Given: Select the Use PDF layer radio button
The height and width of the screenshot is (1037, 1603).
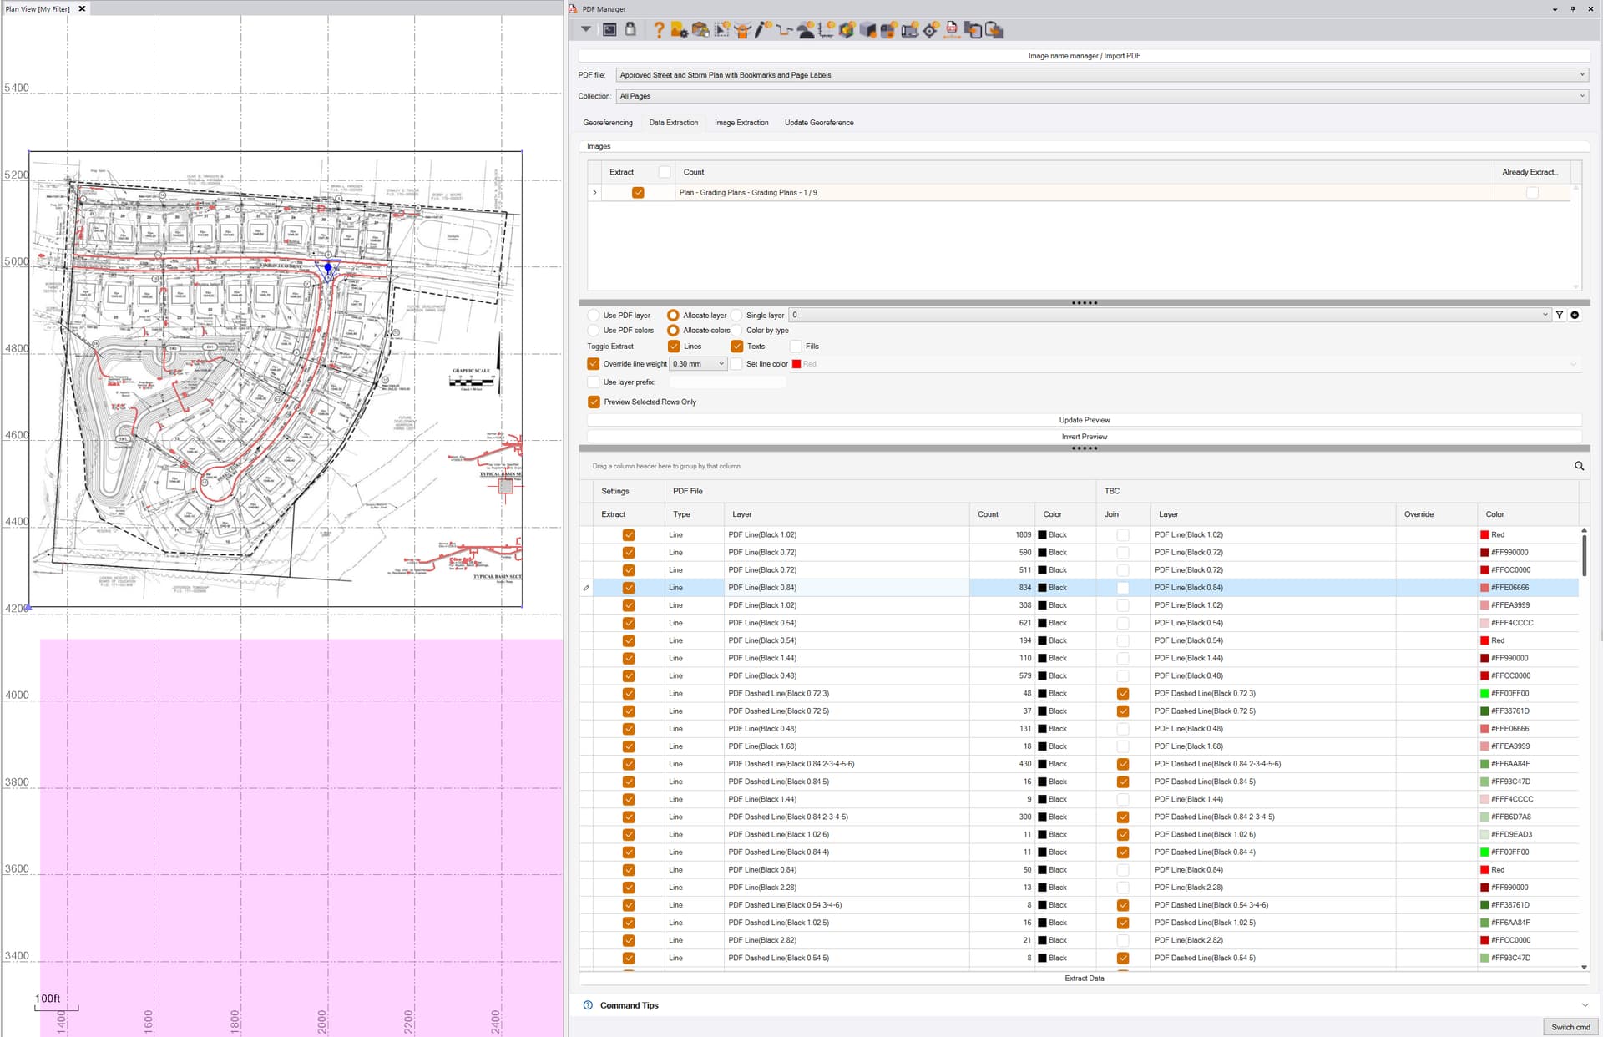Looking at the screenshot, I should click(x=594, y=316).
